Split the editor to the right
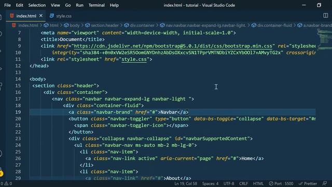The width and height of the screenshot is (332, 187). pos(325,16)
